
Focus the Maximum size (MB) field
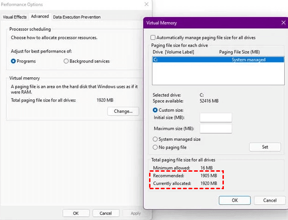(216, 129)
